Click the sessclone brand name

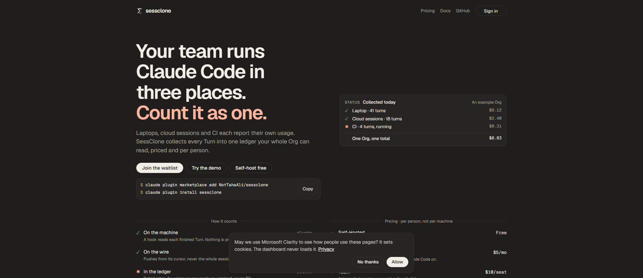(158, 11)
